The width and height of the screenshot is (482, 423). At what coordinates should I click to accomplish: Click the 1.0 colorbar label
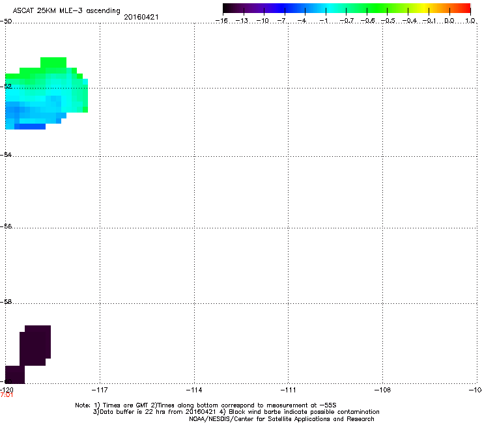point(470,21)
